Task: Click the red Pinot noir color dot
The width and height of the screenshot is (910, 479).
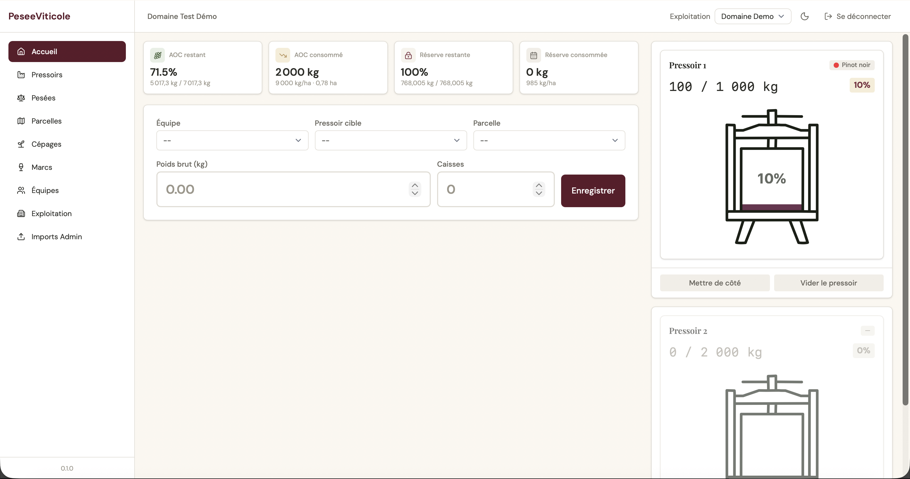Action: tap(836, 65)
